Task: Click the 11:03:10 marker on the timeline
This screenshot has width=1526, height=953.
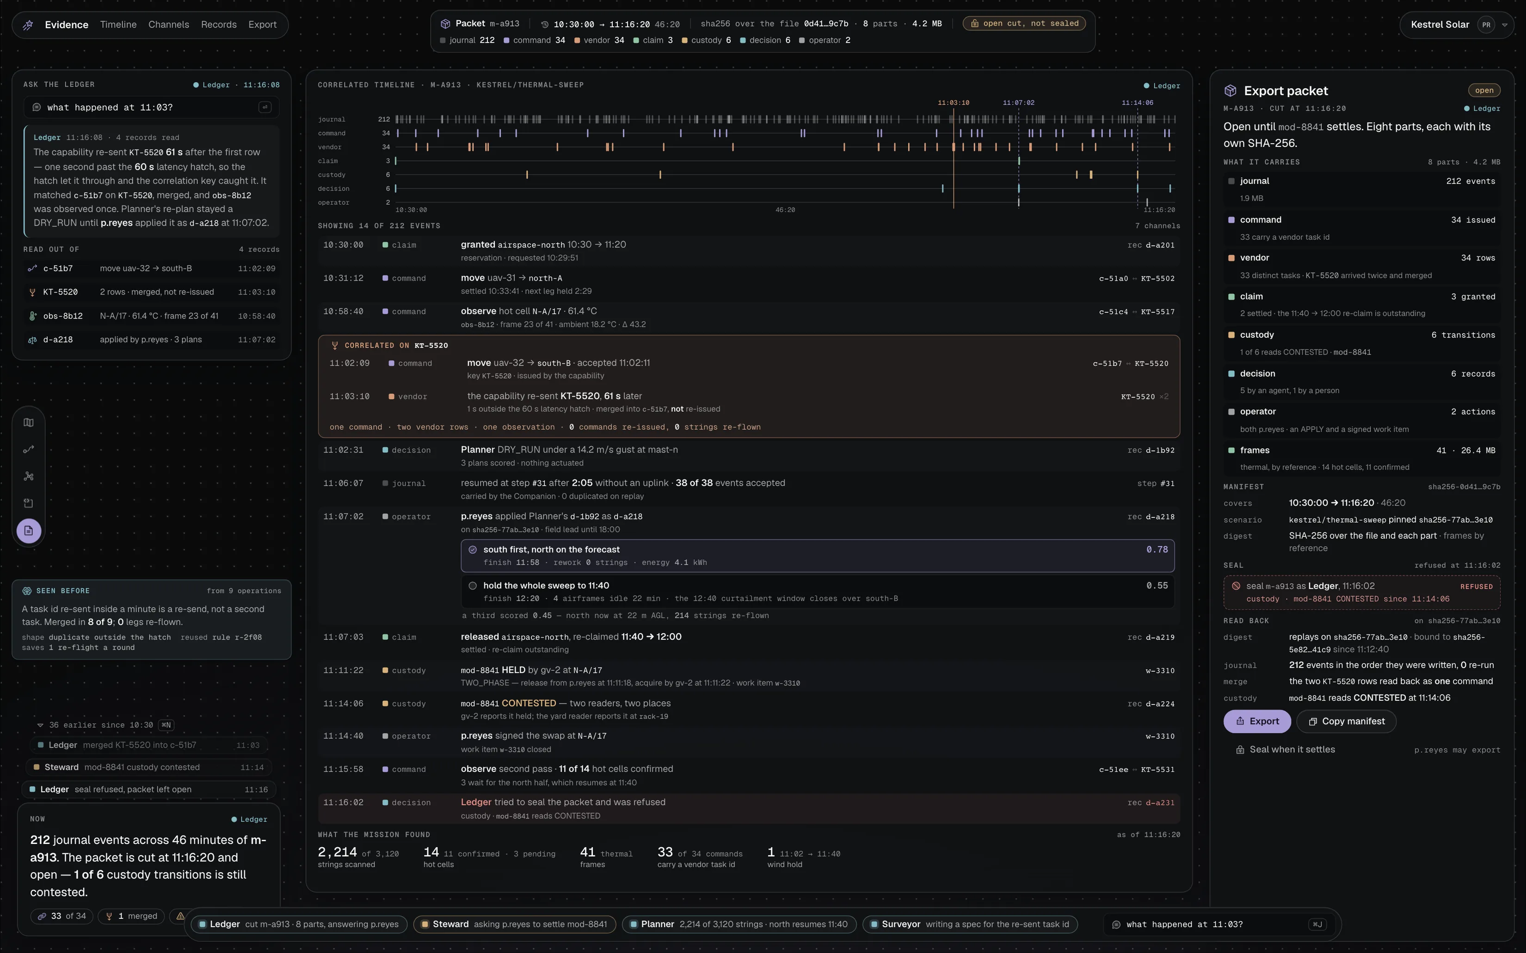Action: click(x=953, y=103)
